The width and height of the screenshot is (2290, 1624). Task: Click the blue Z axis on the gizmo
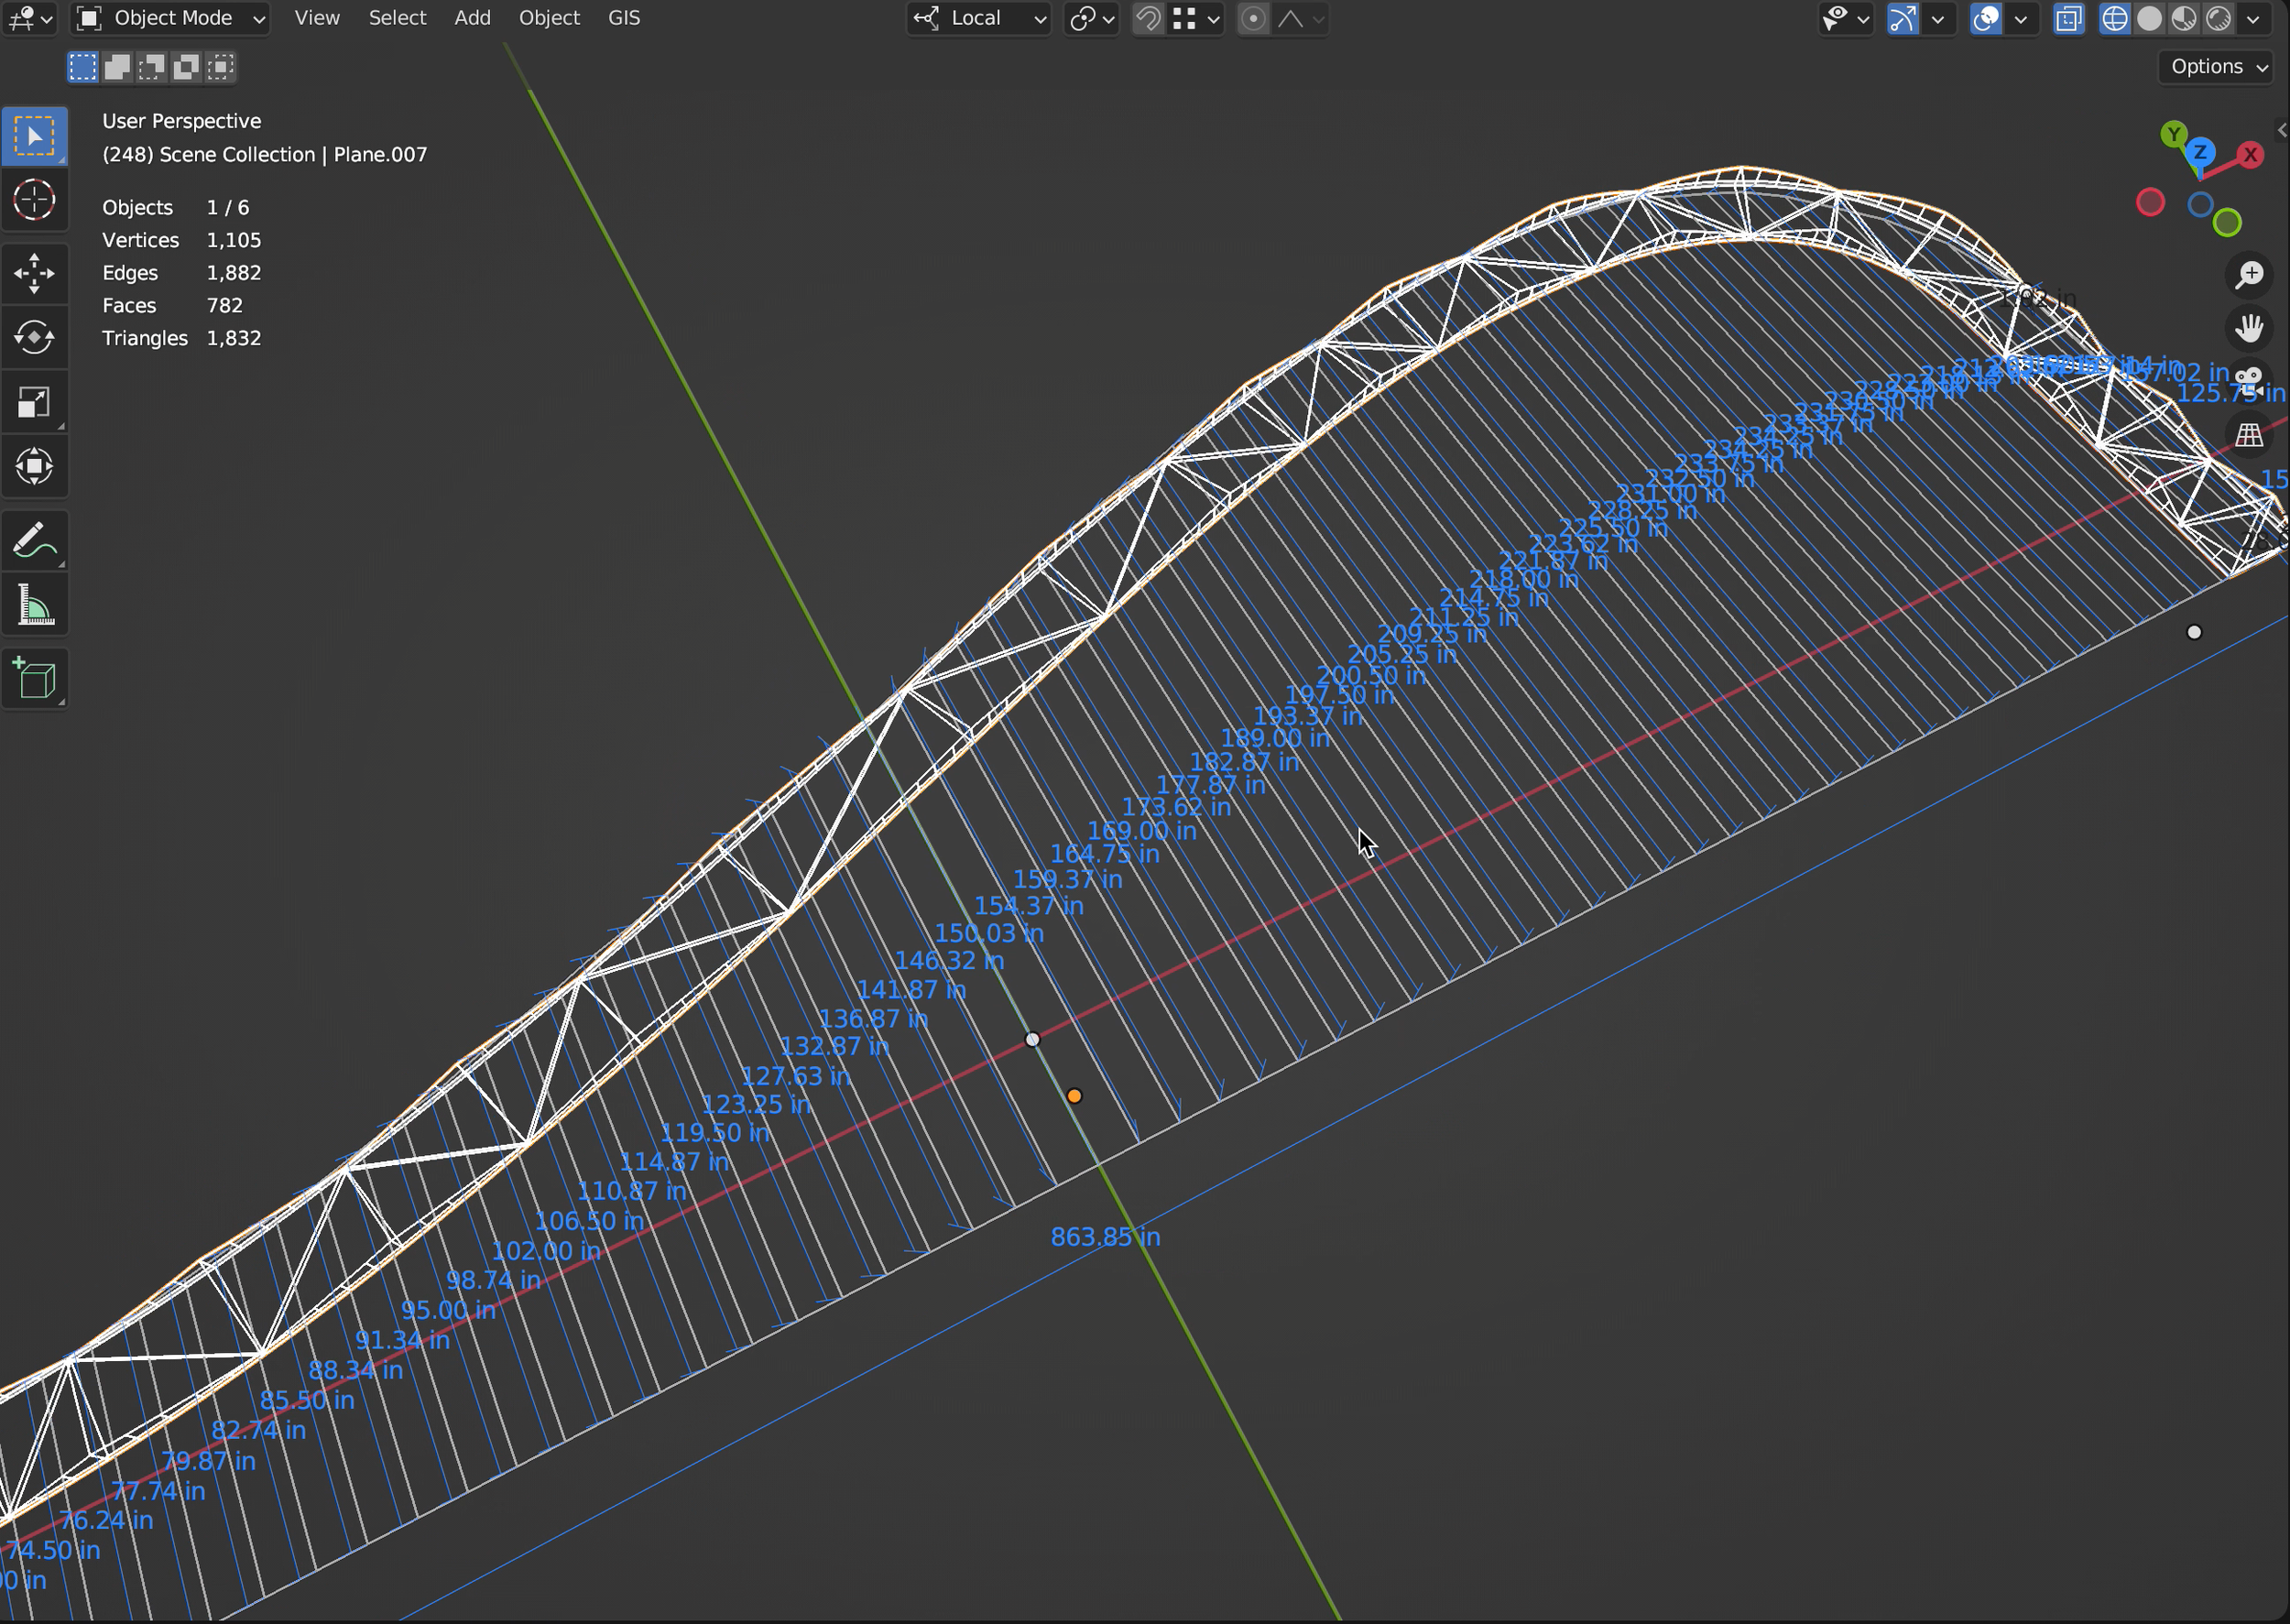point(2200,153)
